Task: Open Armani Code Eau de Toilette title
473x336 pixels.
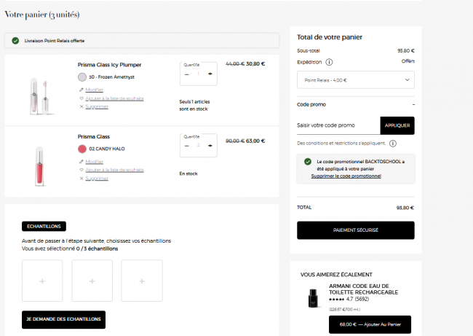Action: [363, 289]
